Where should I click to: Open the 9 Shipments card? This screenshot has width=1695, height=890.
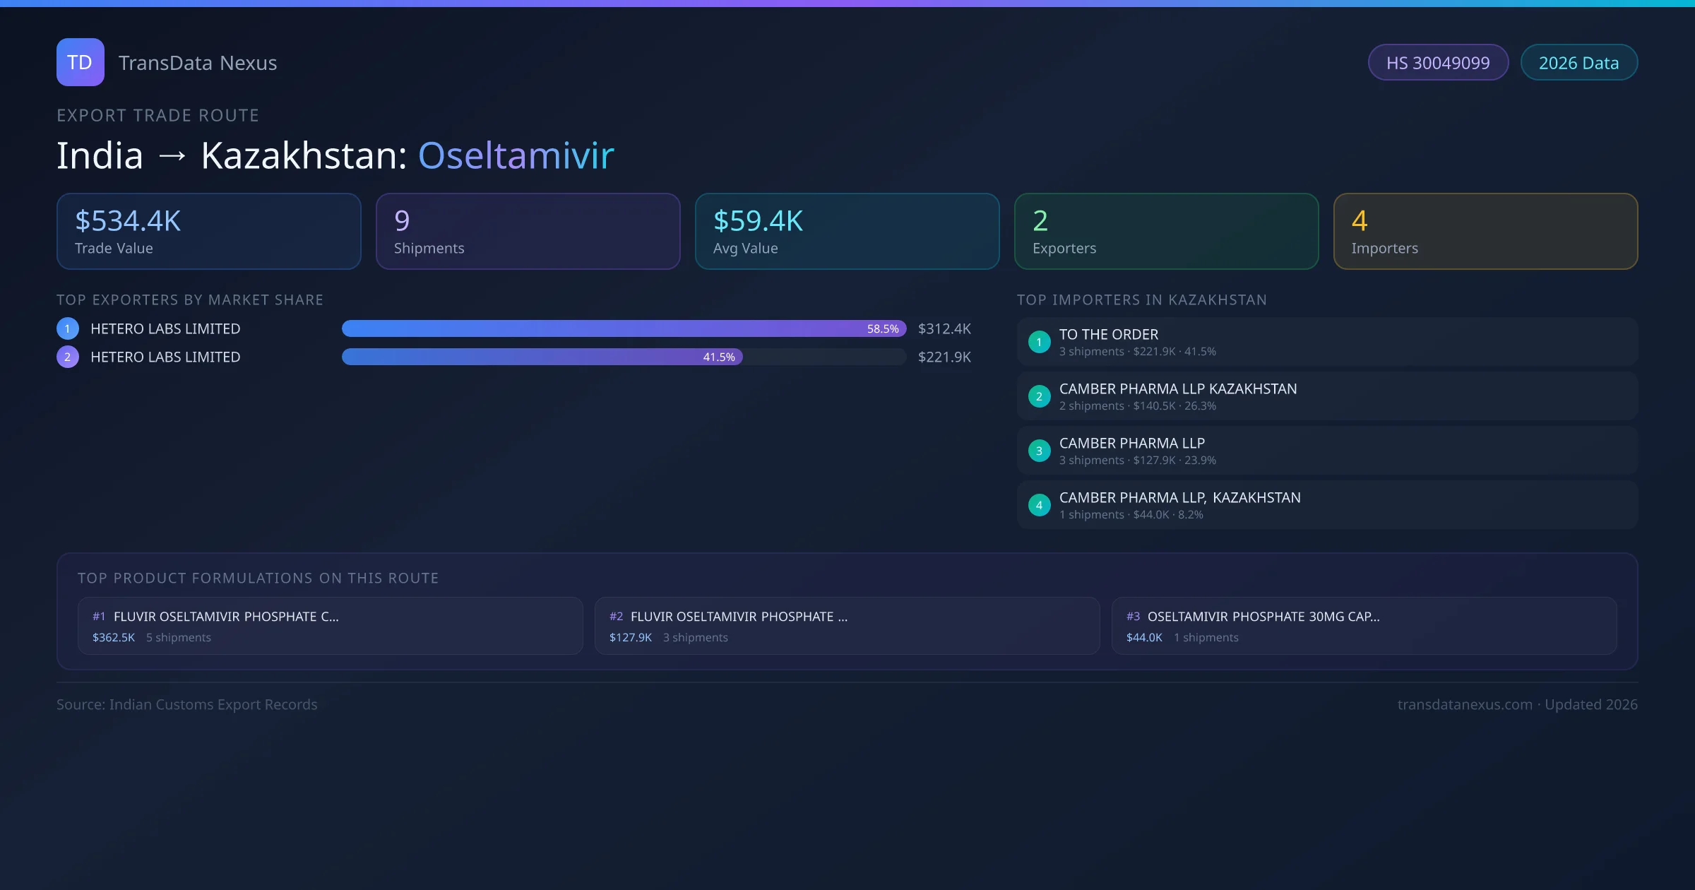tap(528, 231)
